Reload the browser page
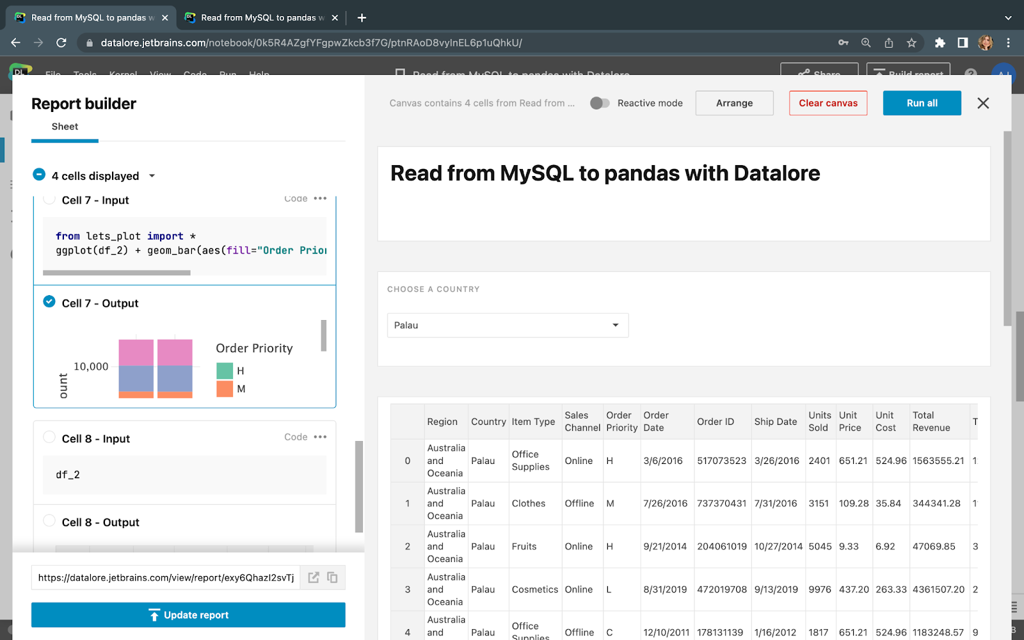The image size is (1024, 640). click(61, 43)
